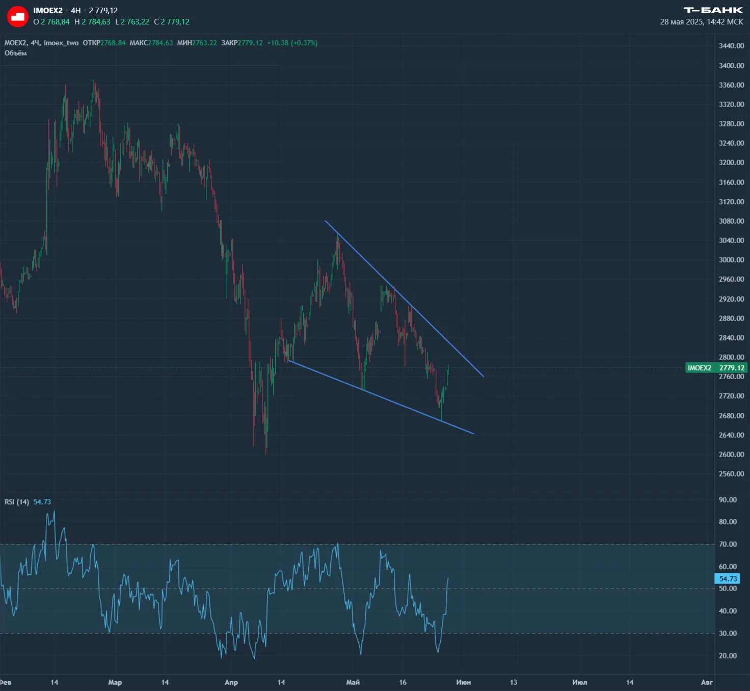The width and height of the screenshot is (750, 691).
Task: Click the 3440.00 price axis label
Action: pos(731,46)
